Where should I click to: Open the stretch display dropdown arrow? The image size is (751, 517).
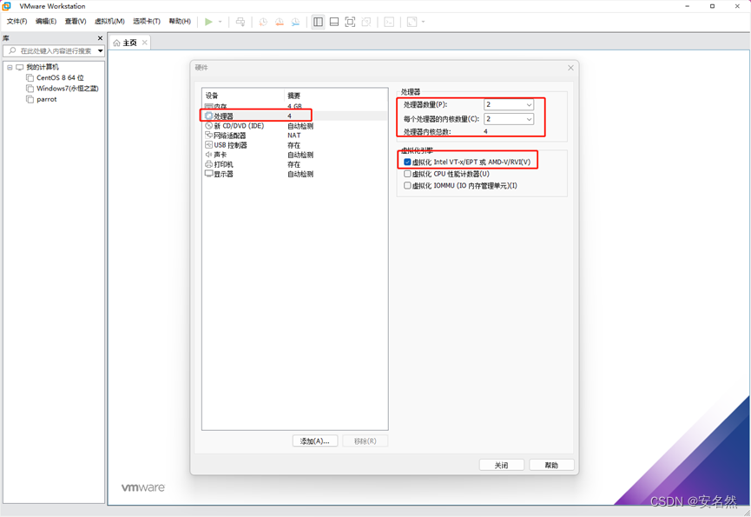(423, 22)
